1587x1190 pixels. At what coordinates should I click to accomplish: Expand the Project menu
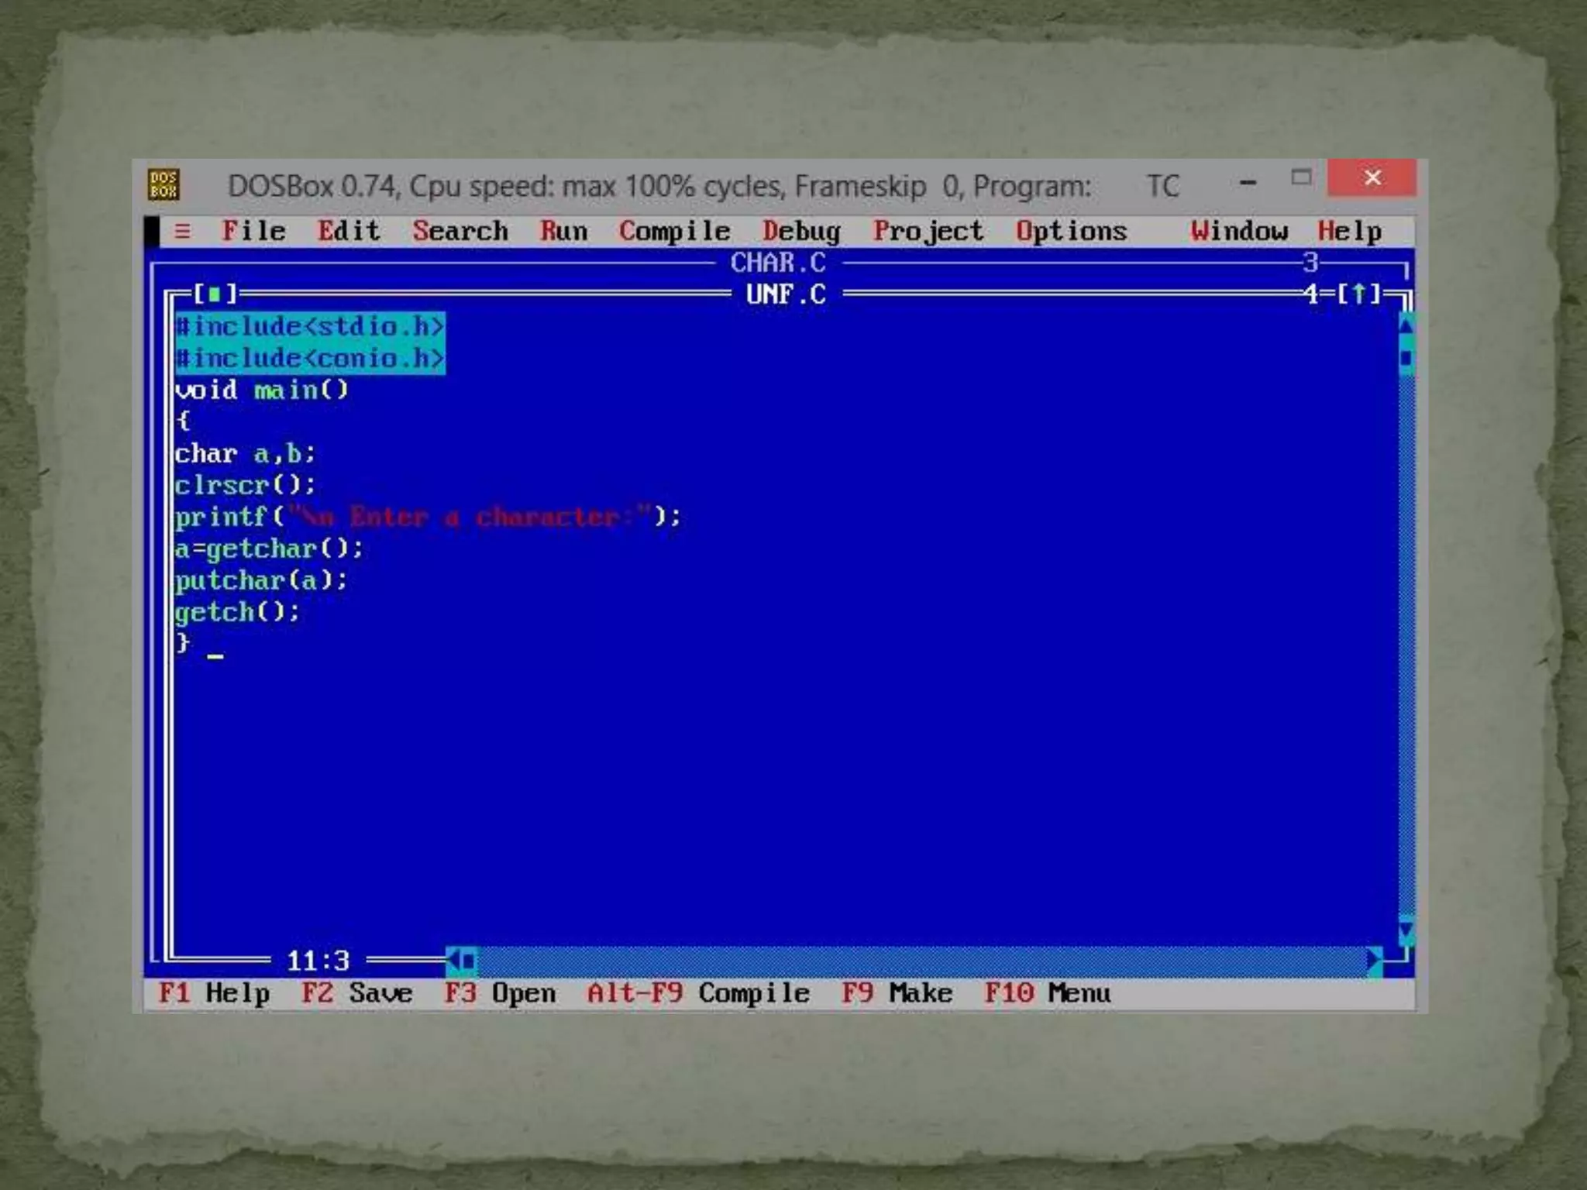pyautogui.click(x=928, y=232)
